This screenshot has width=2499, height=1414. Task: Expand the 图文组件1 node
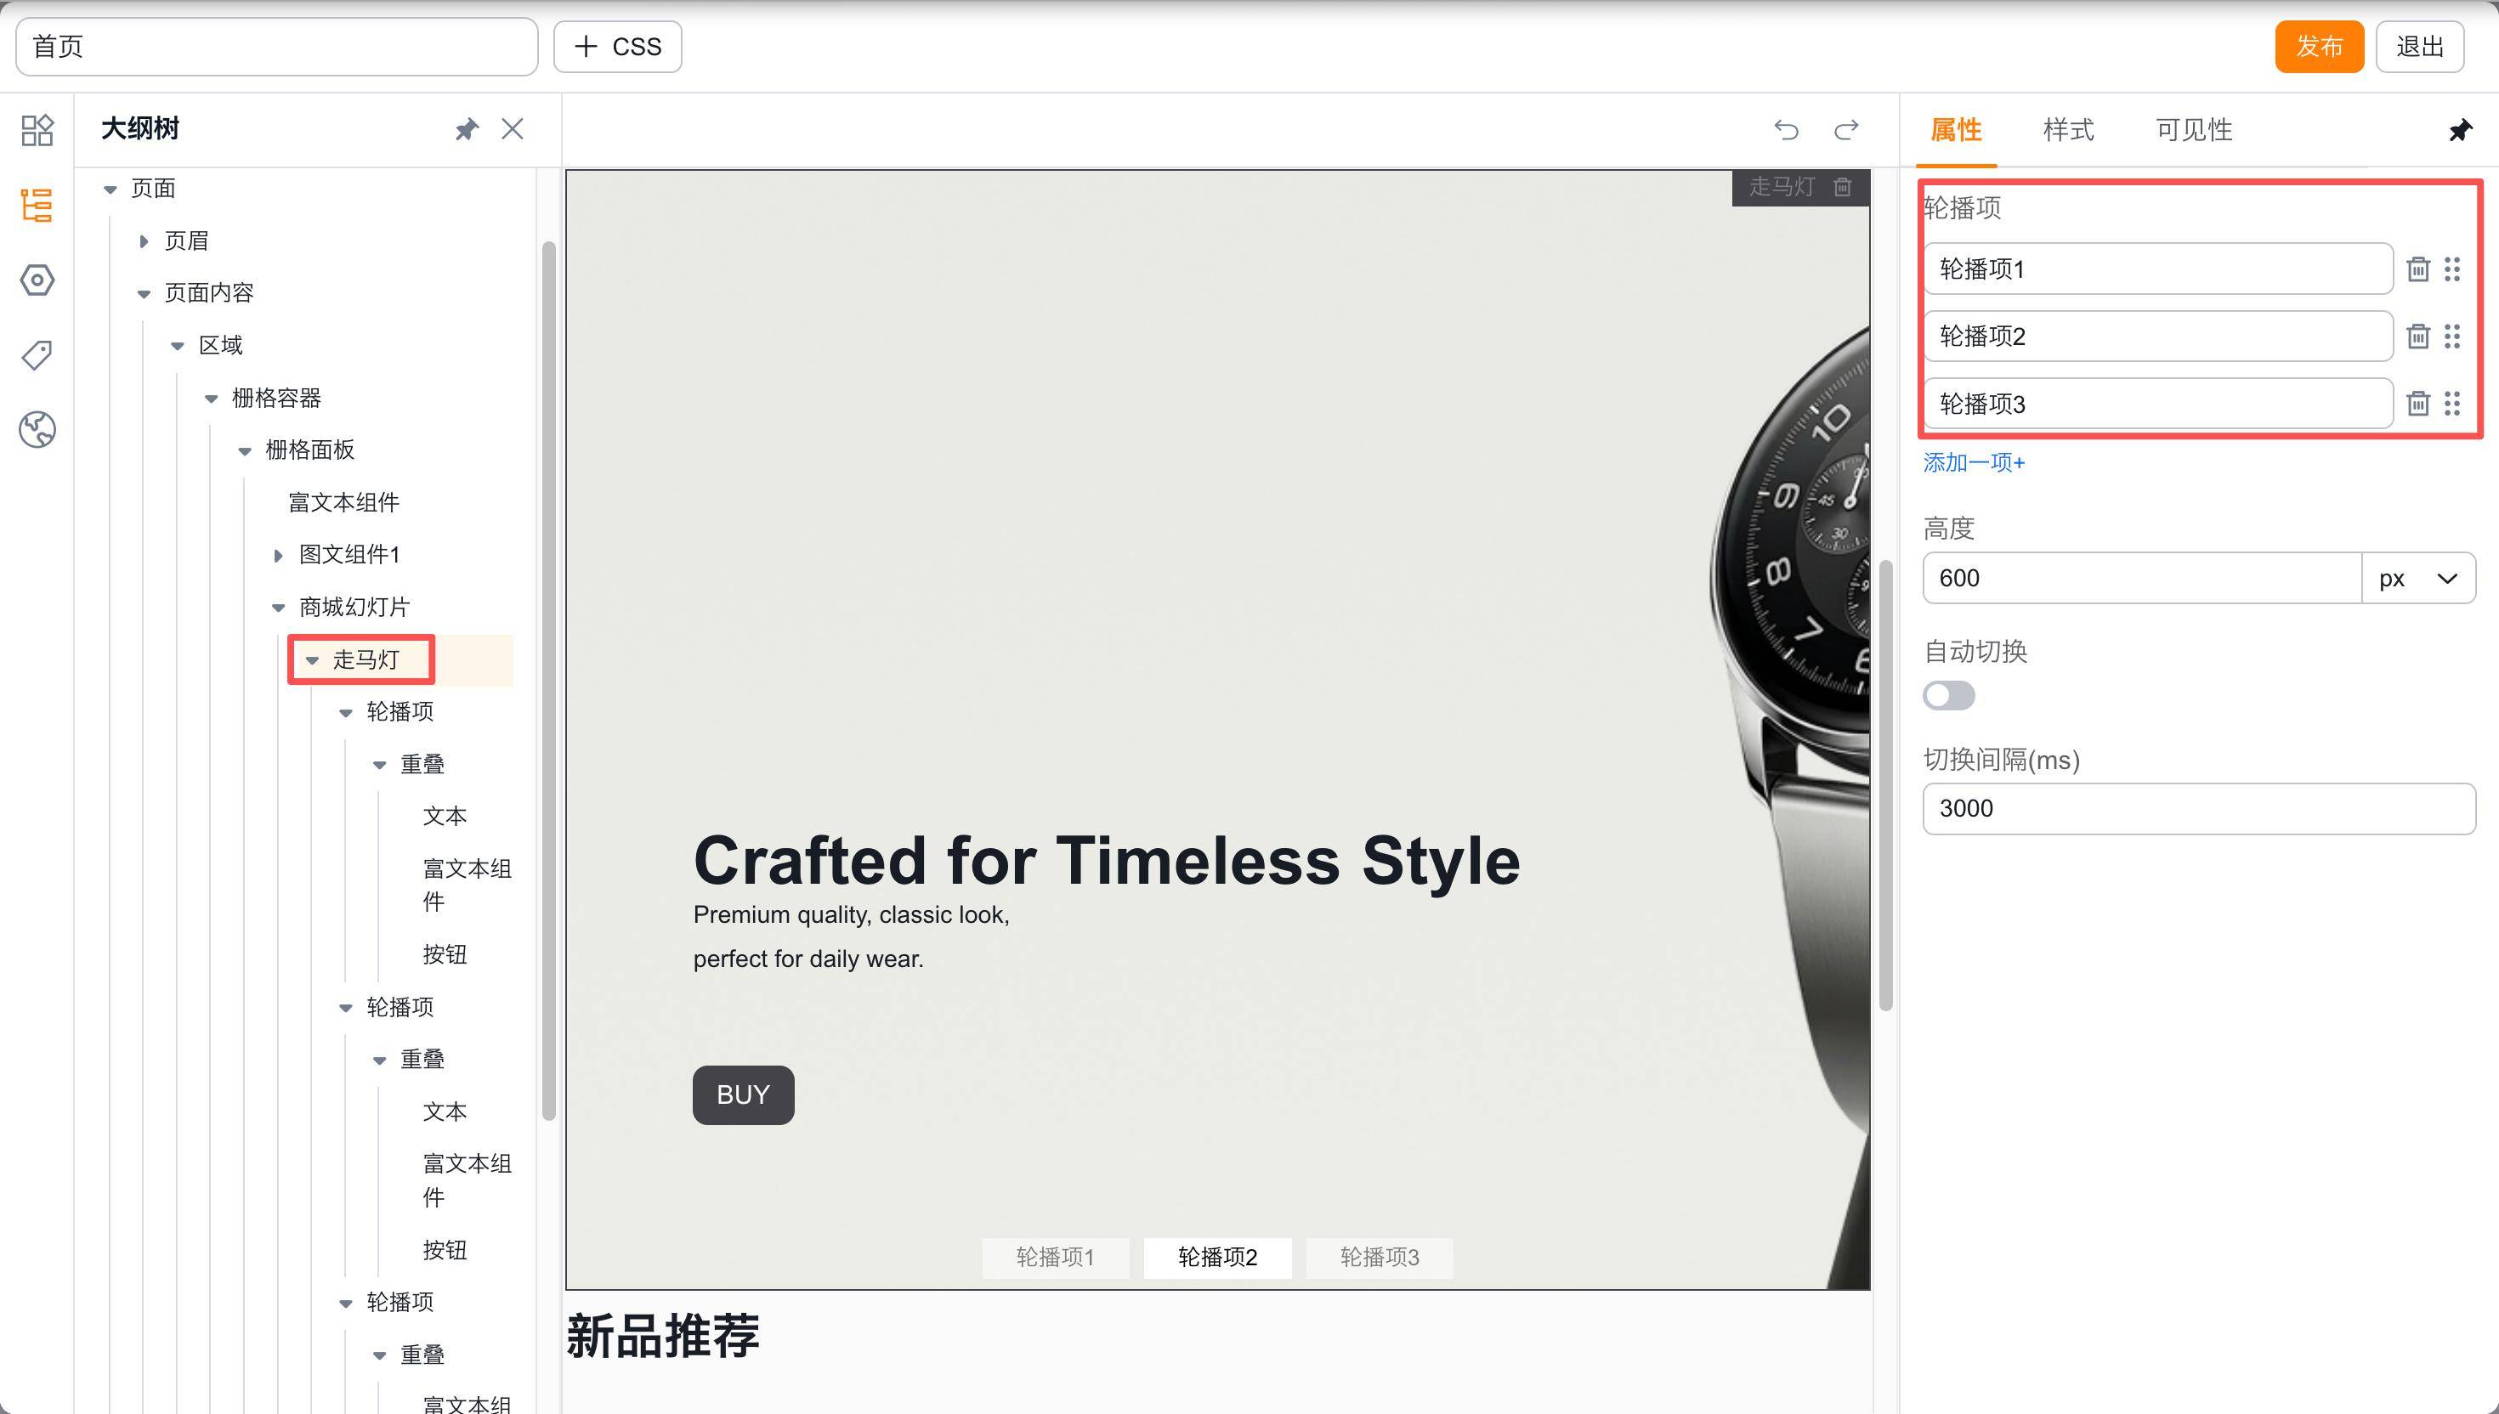click(x=279, y=556)
